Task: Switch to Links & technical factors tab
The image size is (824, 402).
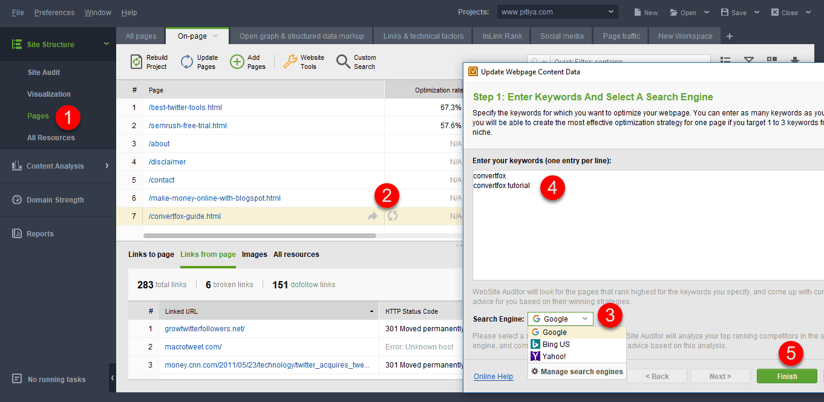Action: coord(423,36)
